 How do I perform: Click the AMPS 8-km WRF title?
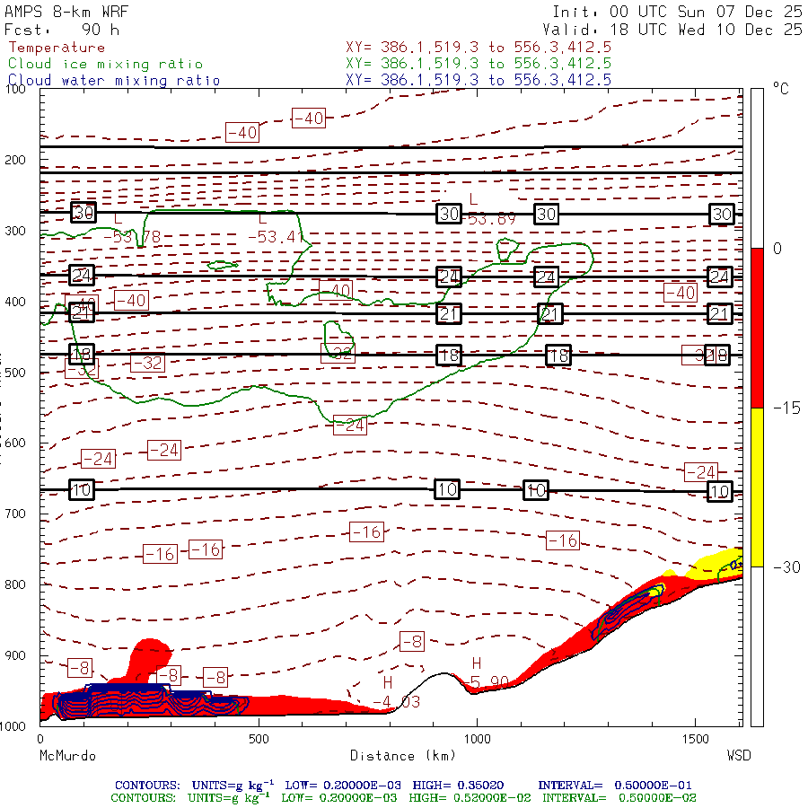(x=66, y=12)
